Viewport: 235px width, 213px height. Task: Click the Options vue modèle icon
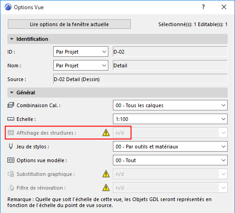click(x=11, y=160)
